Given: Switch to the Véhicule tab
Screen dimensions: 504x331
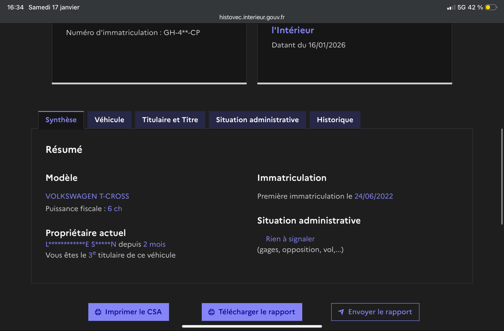Looking at the screenshot, I should [109, 120].
